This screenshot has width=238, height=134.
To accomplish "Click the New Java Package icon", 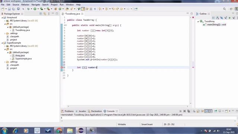I will click(x=56, y=9).
